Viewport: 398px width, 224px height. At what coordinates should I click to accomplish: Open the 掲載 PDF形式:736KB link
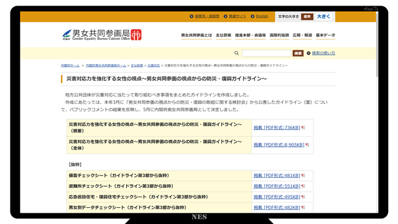point(277,128)
